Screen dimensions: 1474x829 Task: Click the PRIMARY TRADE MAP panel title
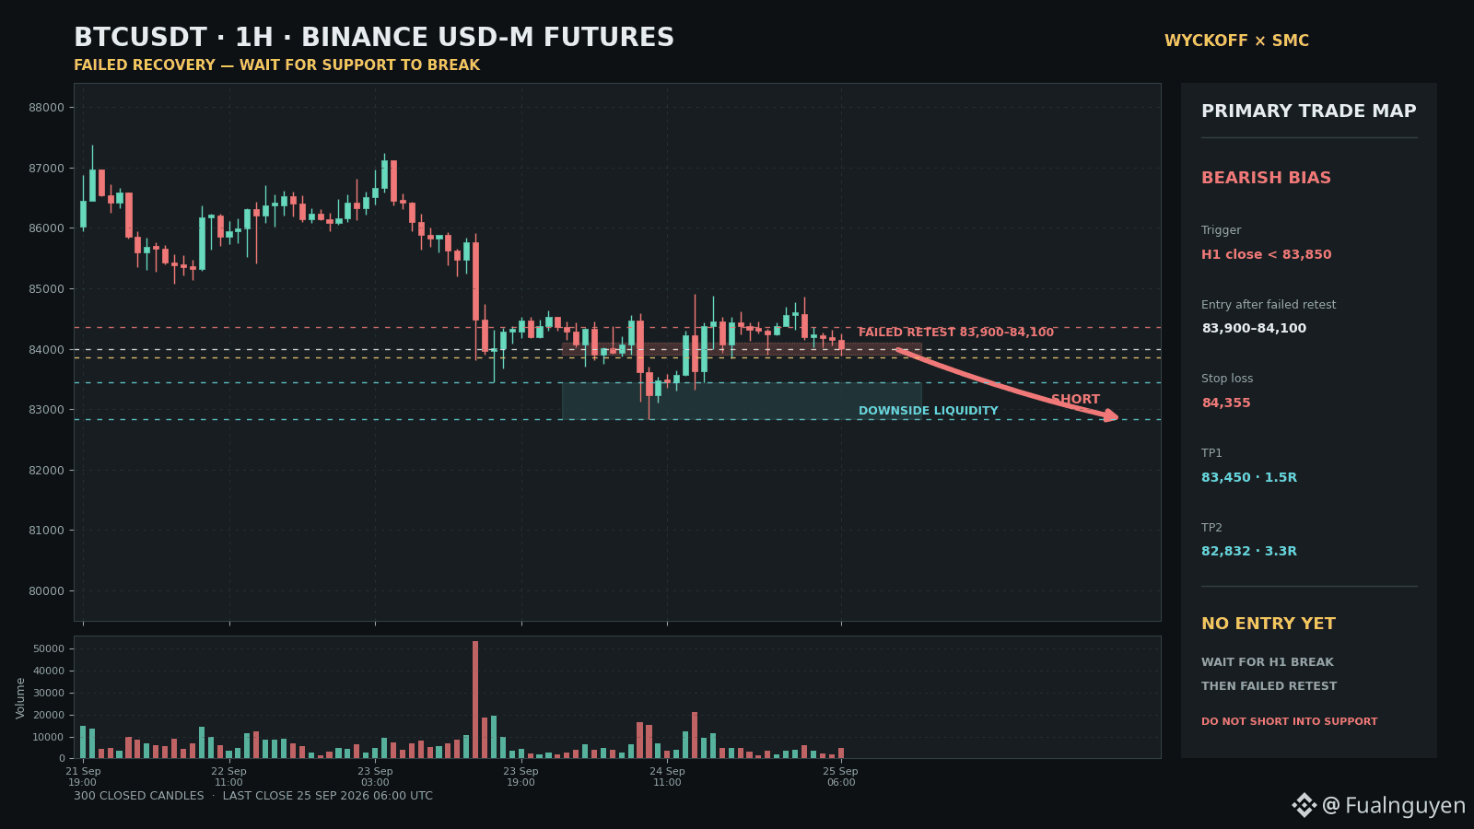click(x=1308, y=111)
